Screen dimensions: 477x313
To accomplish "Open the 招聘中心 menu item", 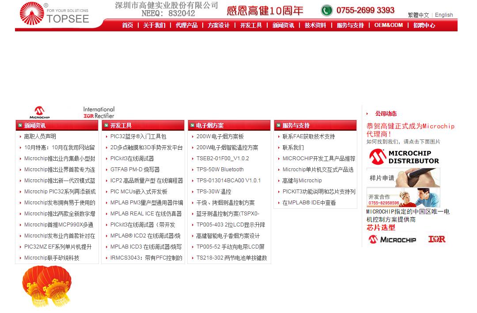I will [424, 25].
